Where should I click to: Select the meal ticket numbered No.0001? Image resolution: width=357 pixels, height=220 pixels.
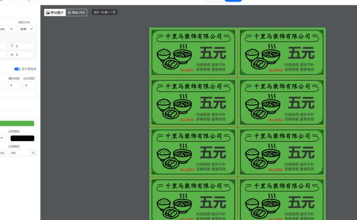(x=193, y=53)
